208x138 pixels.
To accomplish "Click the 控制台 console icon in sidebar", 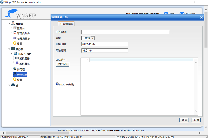I will (15, 28).
